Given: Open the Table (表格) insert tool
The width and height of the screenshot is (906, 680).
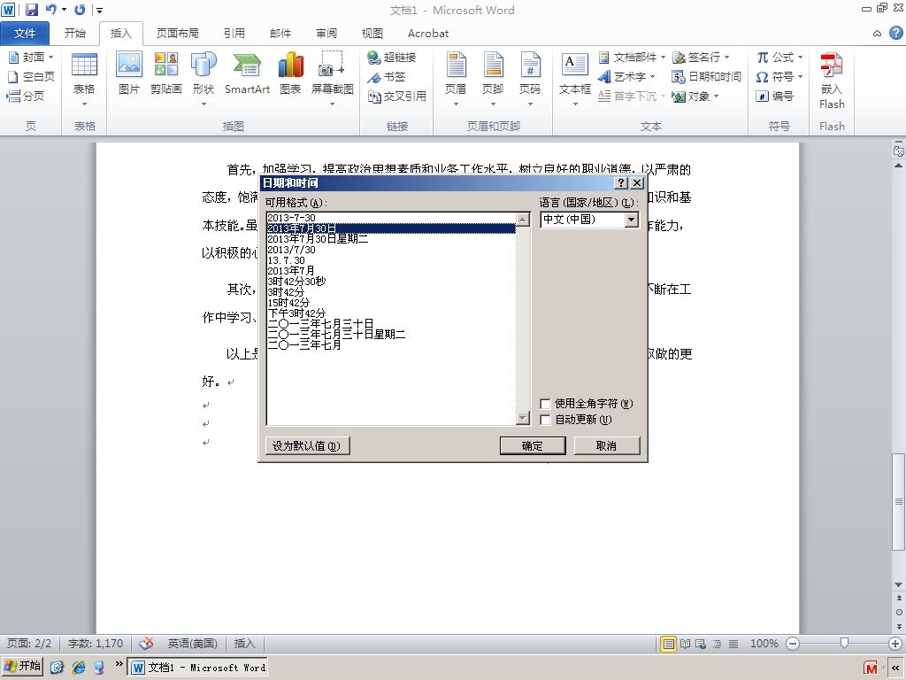Looking at the screenshot, I should 84,80.
